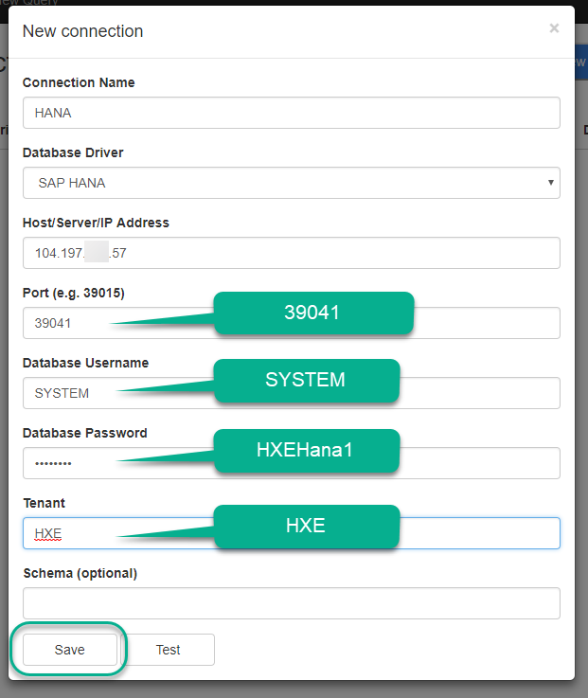Click the Connection Name field containing HANA
Viewport: 588px width, 698px height.
click(291, 113)
